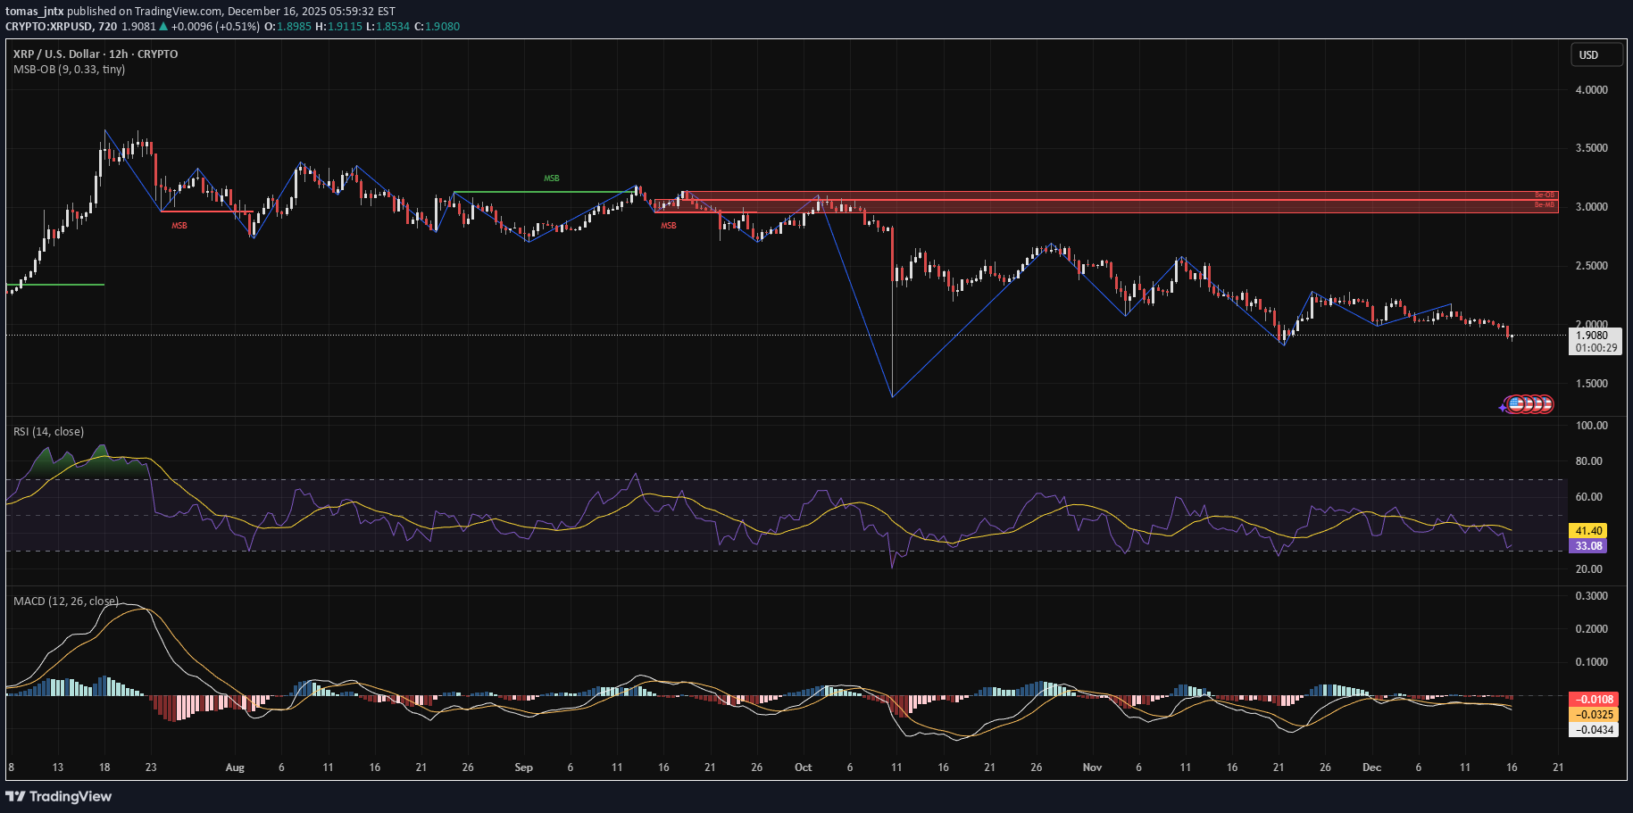This screenshot has height=813, width=1633.
Task: Click the green up-arrow price change indicator
Action: pos(163,27)
